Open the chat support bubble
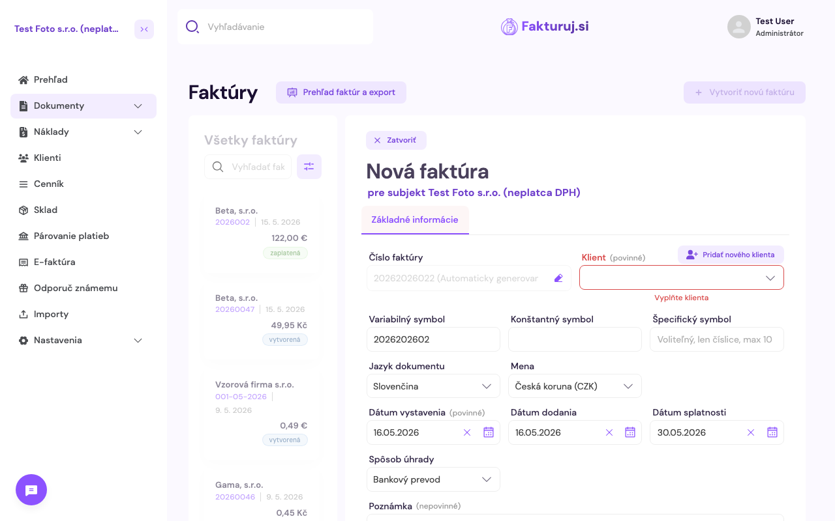835x521 pixels. [31, 490]
